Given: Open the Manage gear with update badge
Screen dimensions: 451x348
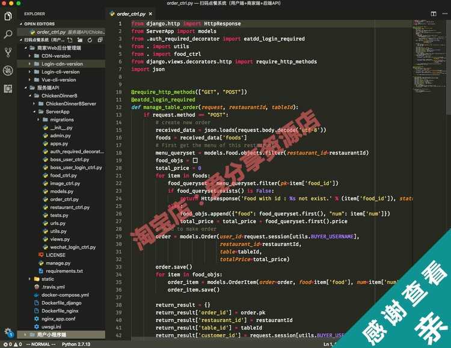Looking at the screenshot, I should [x=8, y=332].
